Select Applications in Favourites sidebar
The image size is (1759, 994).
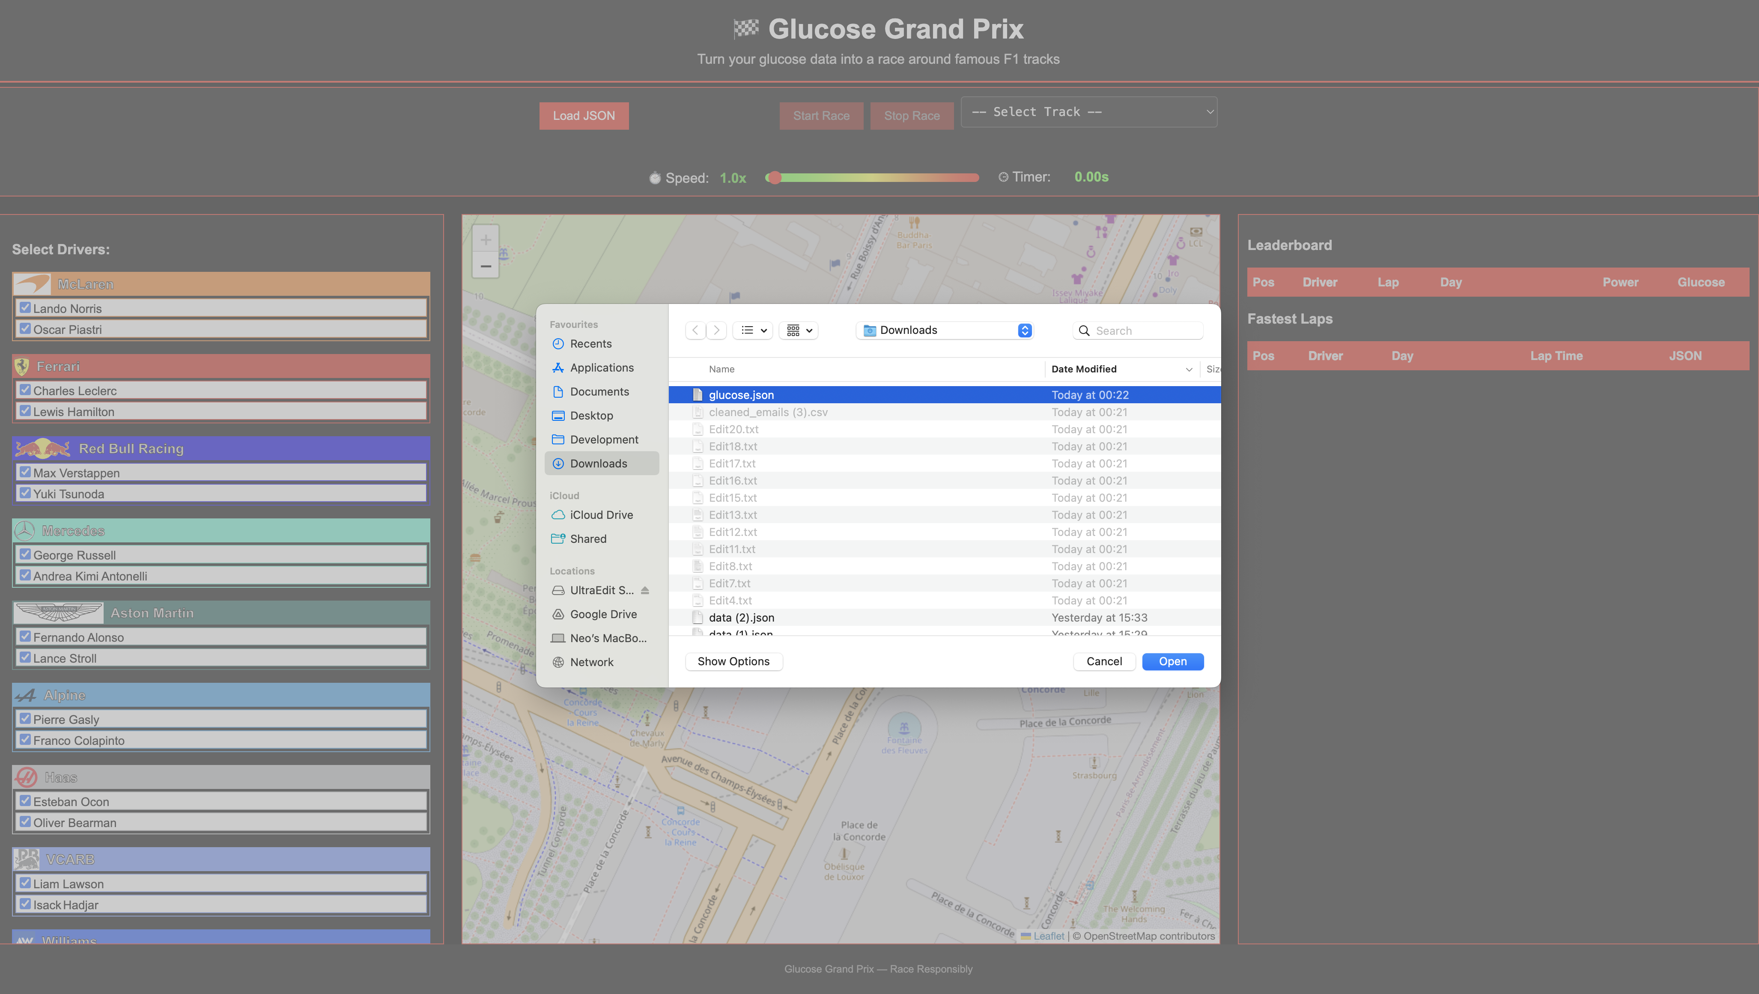[602, 368]
